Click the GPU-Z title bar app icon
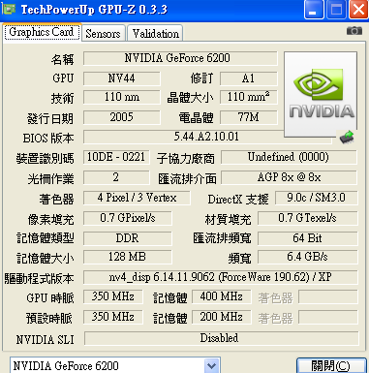 [9, 9]
